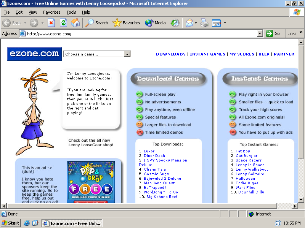Click the vertical scrollbar up arrow
Screen dimensions: 305x228
[301, 42]
